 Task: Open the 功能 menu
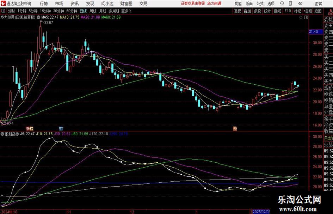coord(238,4)
